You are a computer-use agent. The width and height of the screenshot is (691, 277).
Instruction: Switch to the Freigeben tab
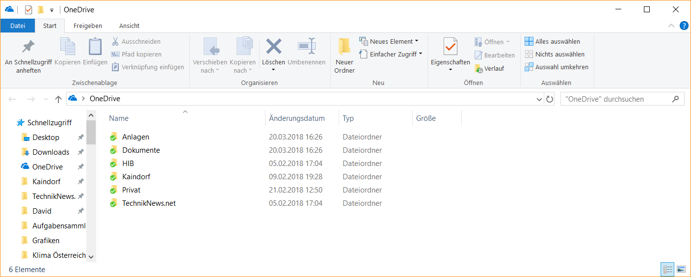point(88,26)
